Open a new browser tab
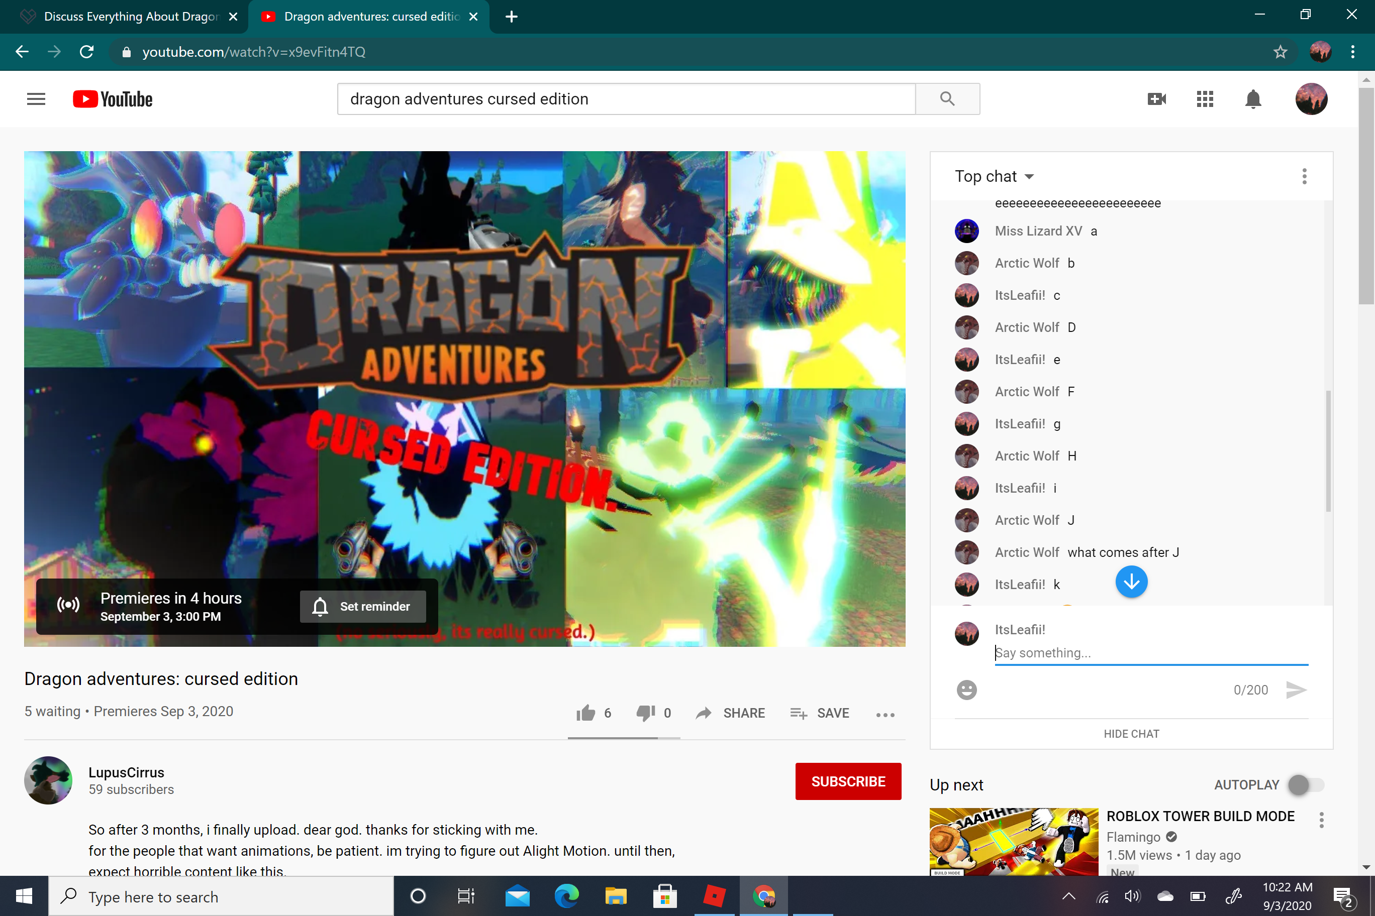Viewport: 1375px width, 916px height. pyautogui.click(x=511, y=17)
